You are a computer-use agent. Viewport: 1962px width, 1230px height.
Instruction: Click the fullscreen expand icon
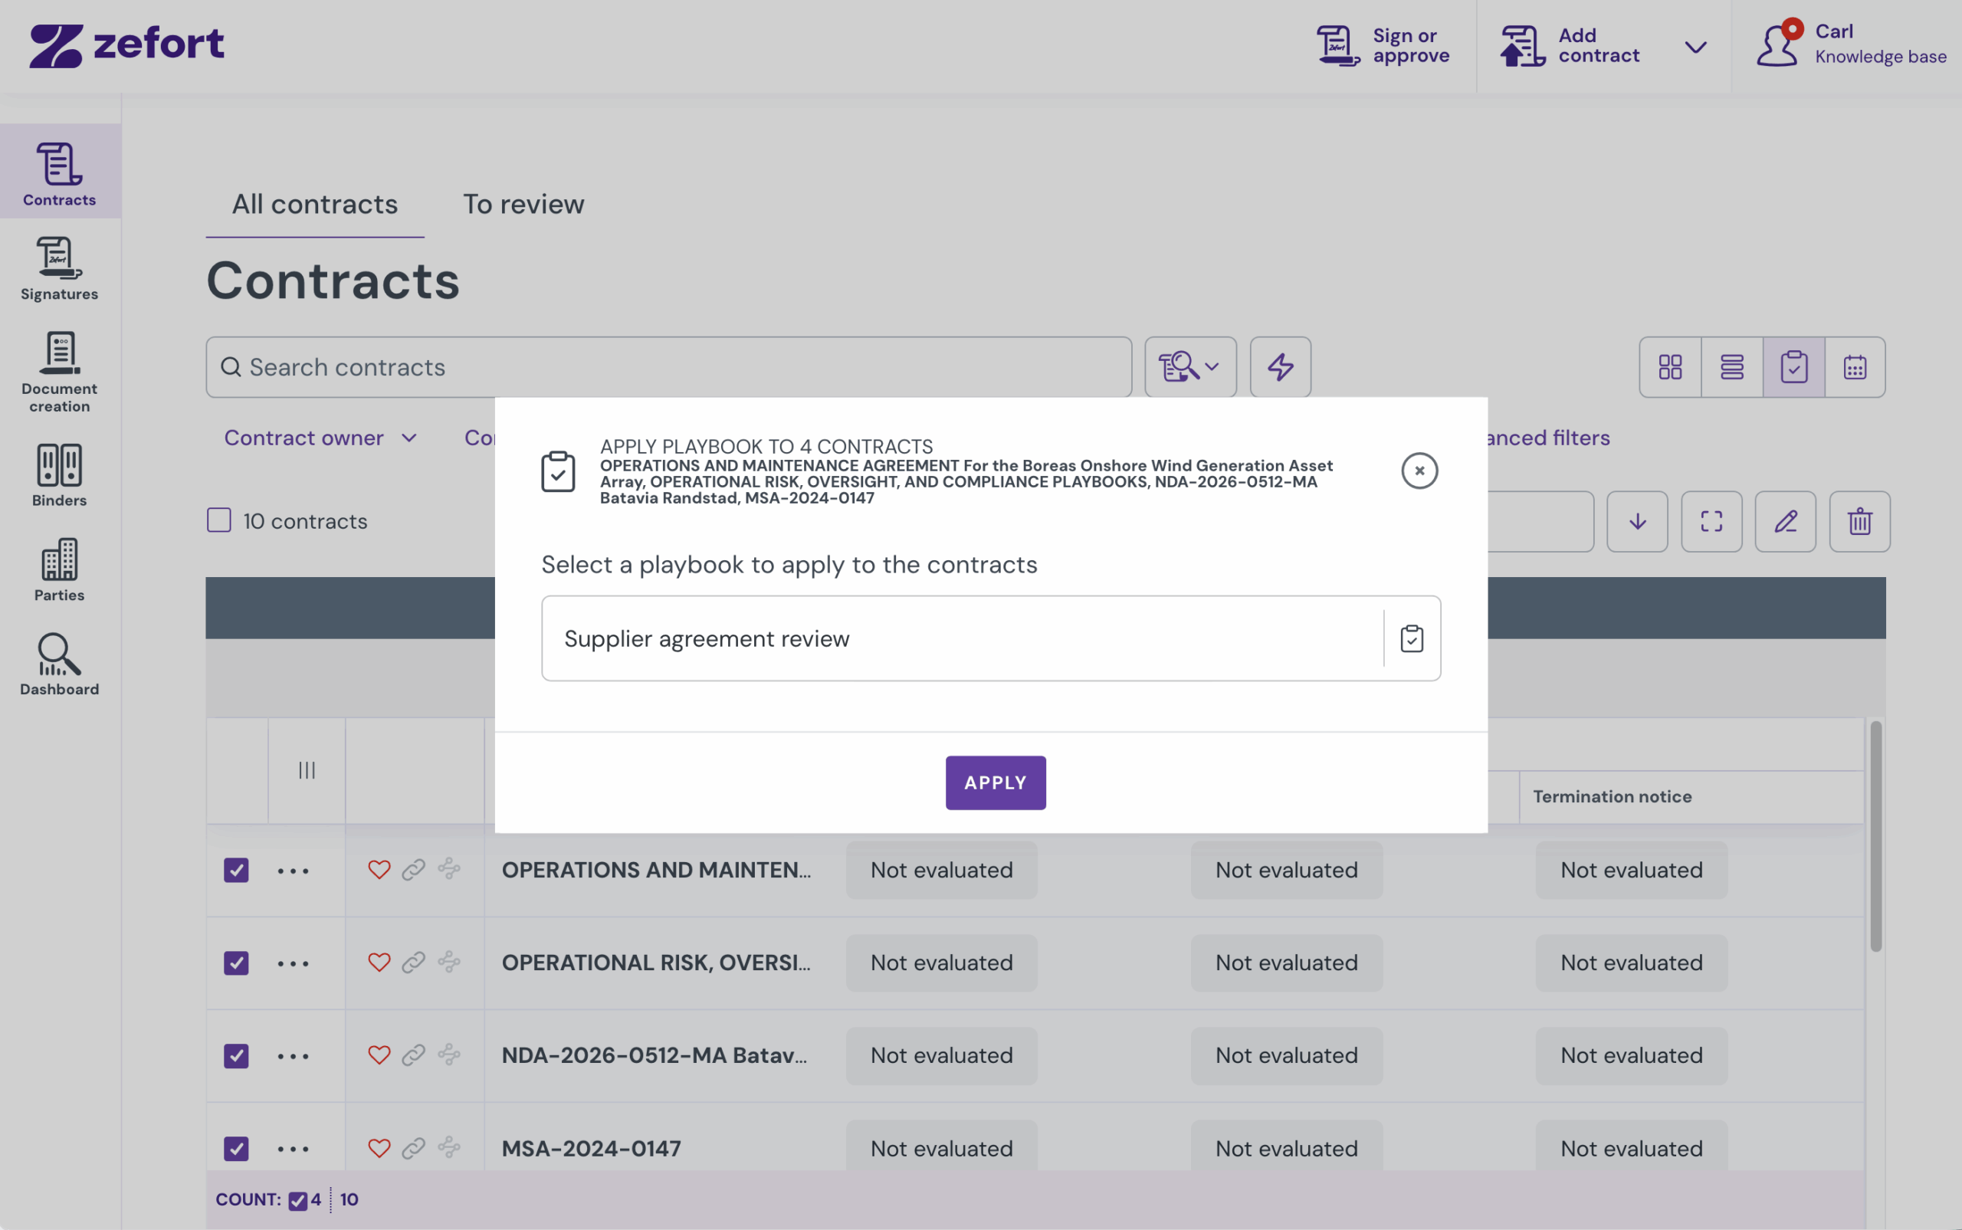1711,521
